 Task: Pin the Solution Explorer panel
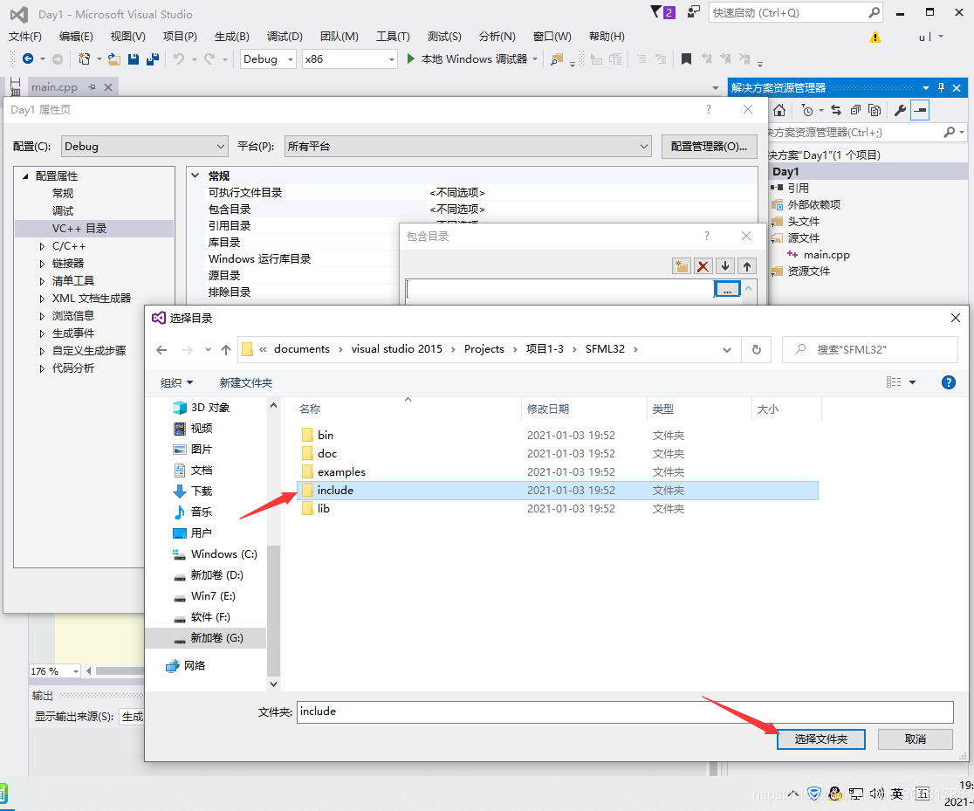click(x=941, y=87)
